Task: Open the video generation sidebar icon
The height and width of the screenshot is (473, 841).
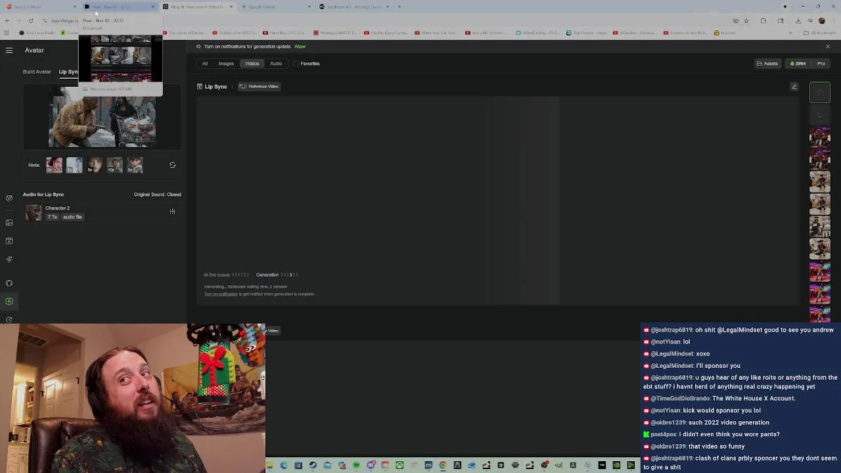Action: (x=9, y=241)
